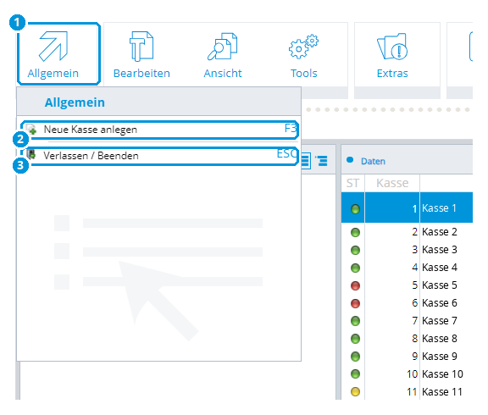Click the yellow status dot of Kasse 11

pyautogui.click(x=355, y=391)
